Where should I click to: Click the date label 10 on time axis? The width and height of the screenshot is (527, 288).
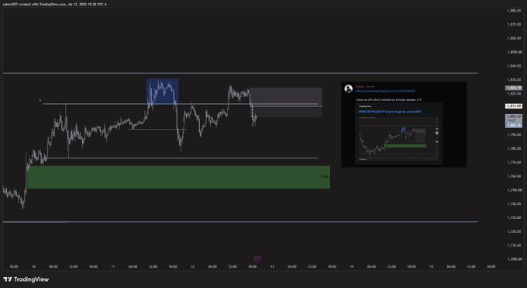(33, 266)
